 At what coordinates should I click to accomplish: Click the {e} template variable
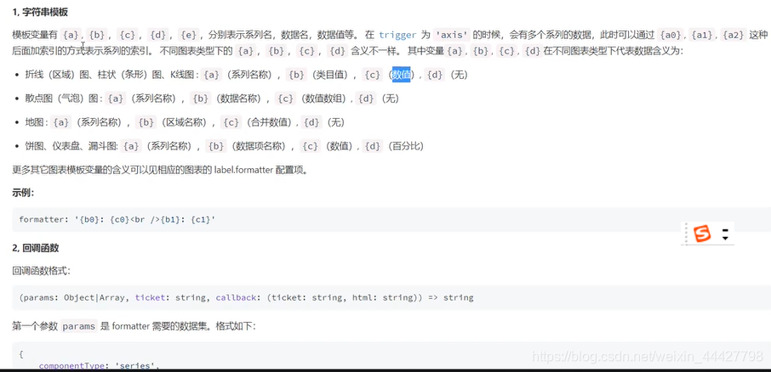188,35
